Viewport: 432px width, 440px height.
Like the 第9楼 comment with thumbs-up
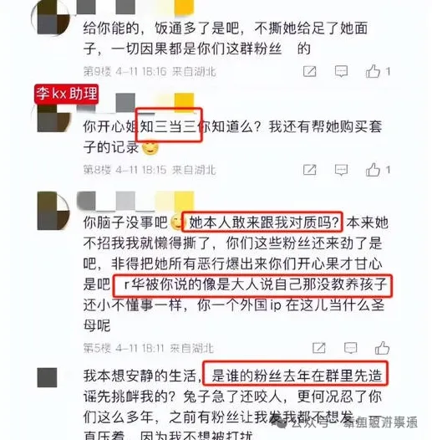click(374, 71)
